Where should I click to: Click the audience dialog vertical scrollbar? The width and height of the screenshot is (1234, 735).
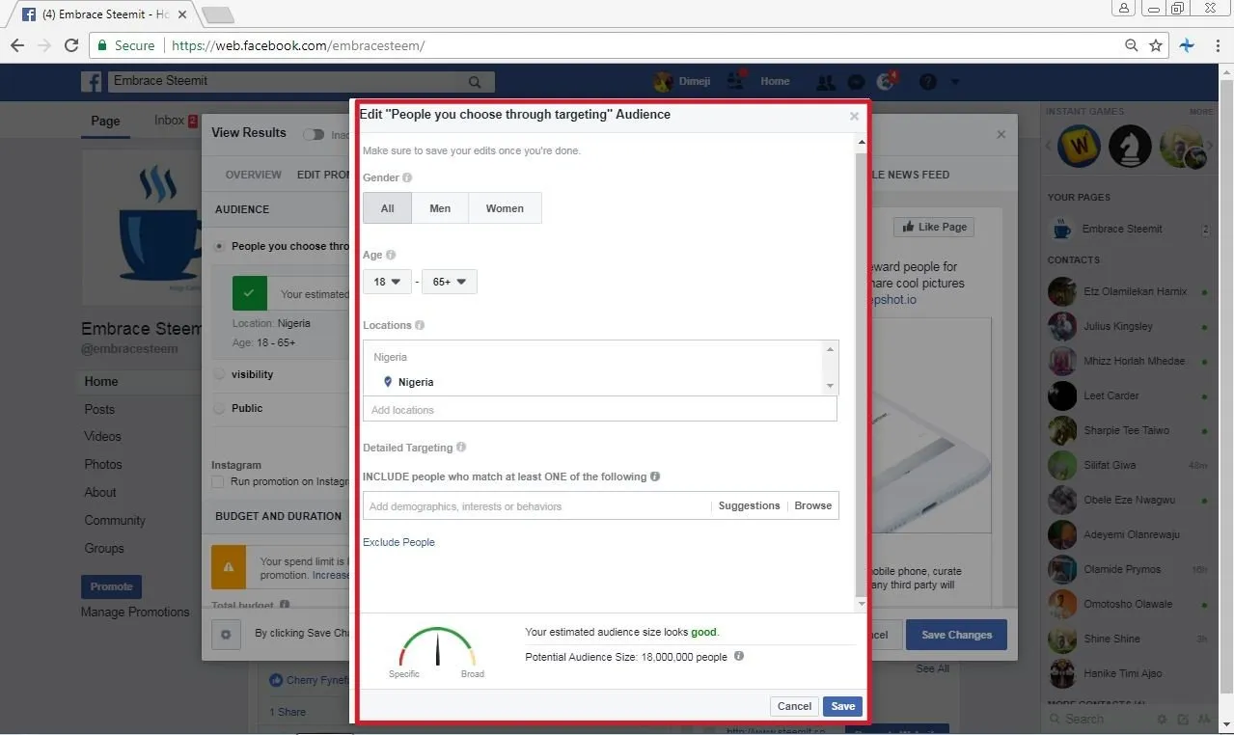tap(862, 372)
